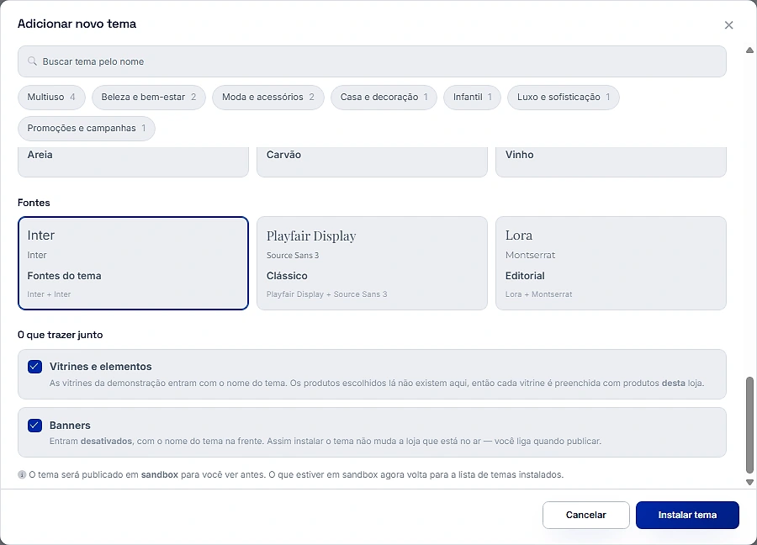Screen dimensions: 757x545
Task: Focus the Buscar tema pelo nome field
Action: (372, 61)
